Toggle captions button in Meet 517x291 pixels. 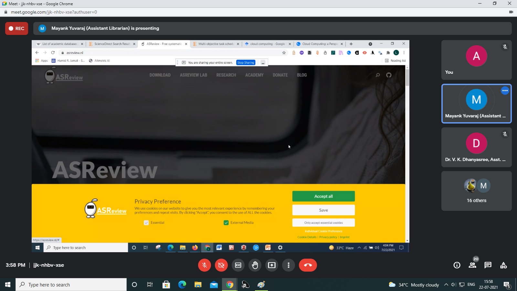[238, 265]
